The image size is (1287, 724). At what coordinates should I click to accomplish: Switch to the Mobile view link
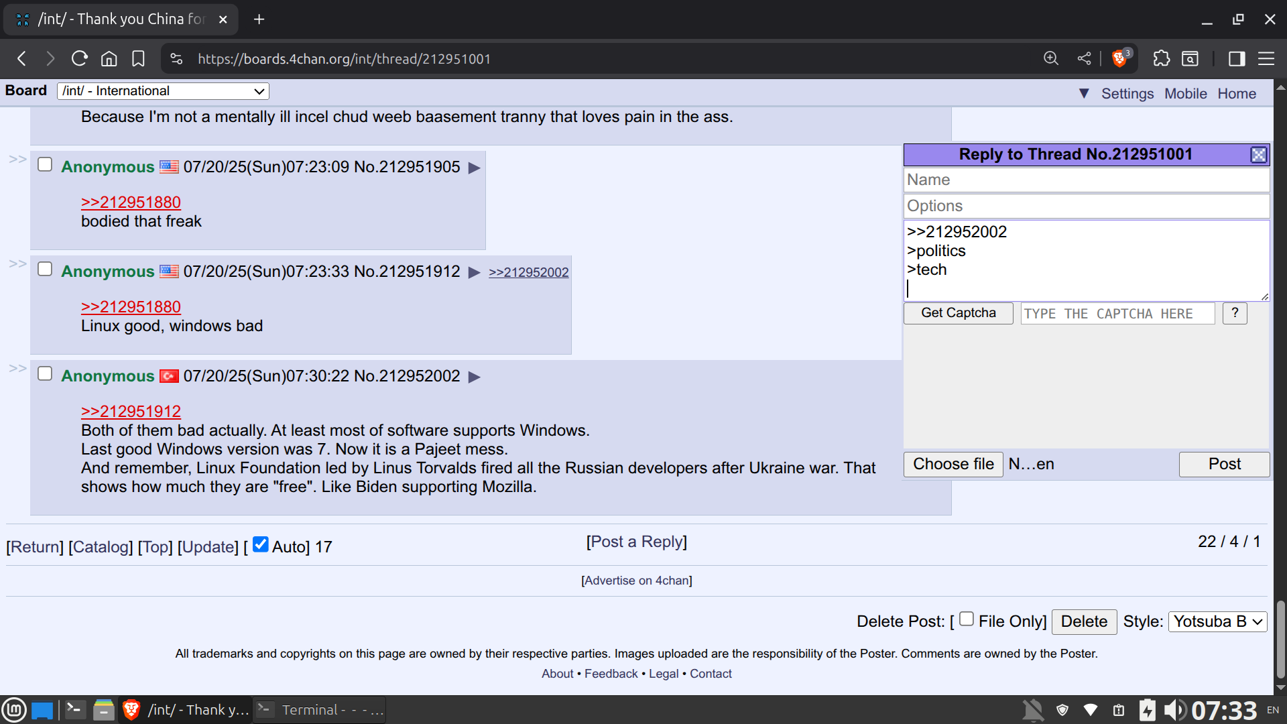pyautogui.click(x=1186, y=94)
